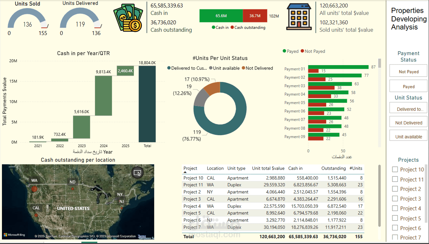
Task: Check the Project 7 checkbox
Action: click(395, 237)
